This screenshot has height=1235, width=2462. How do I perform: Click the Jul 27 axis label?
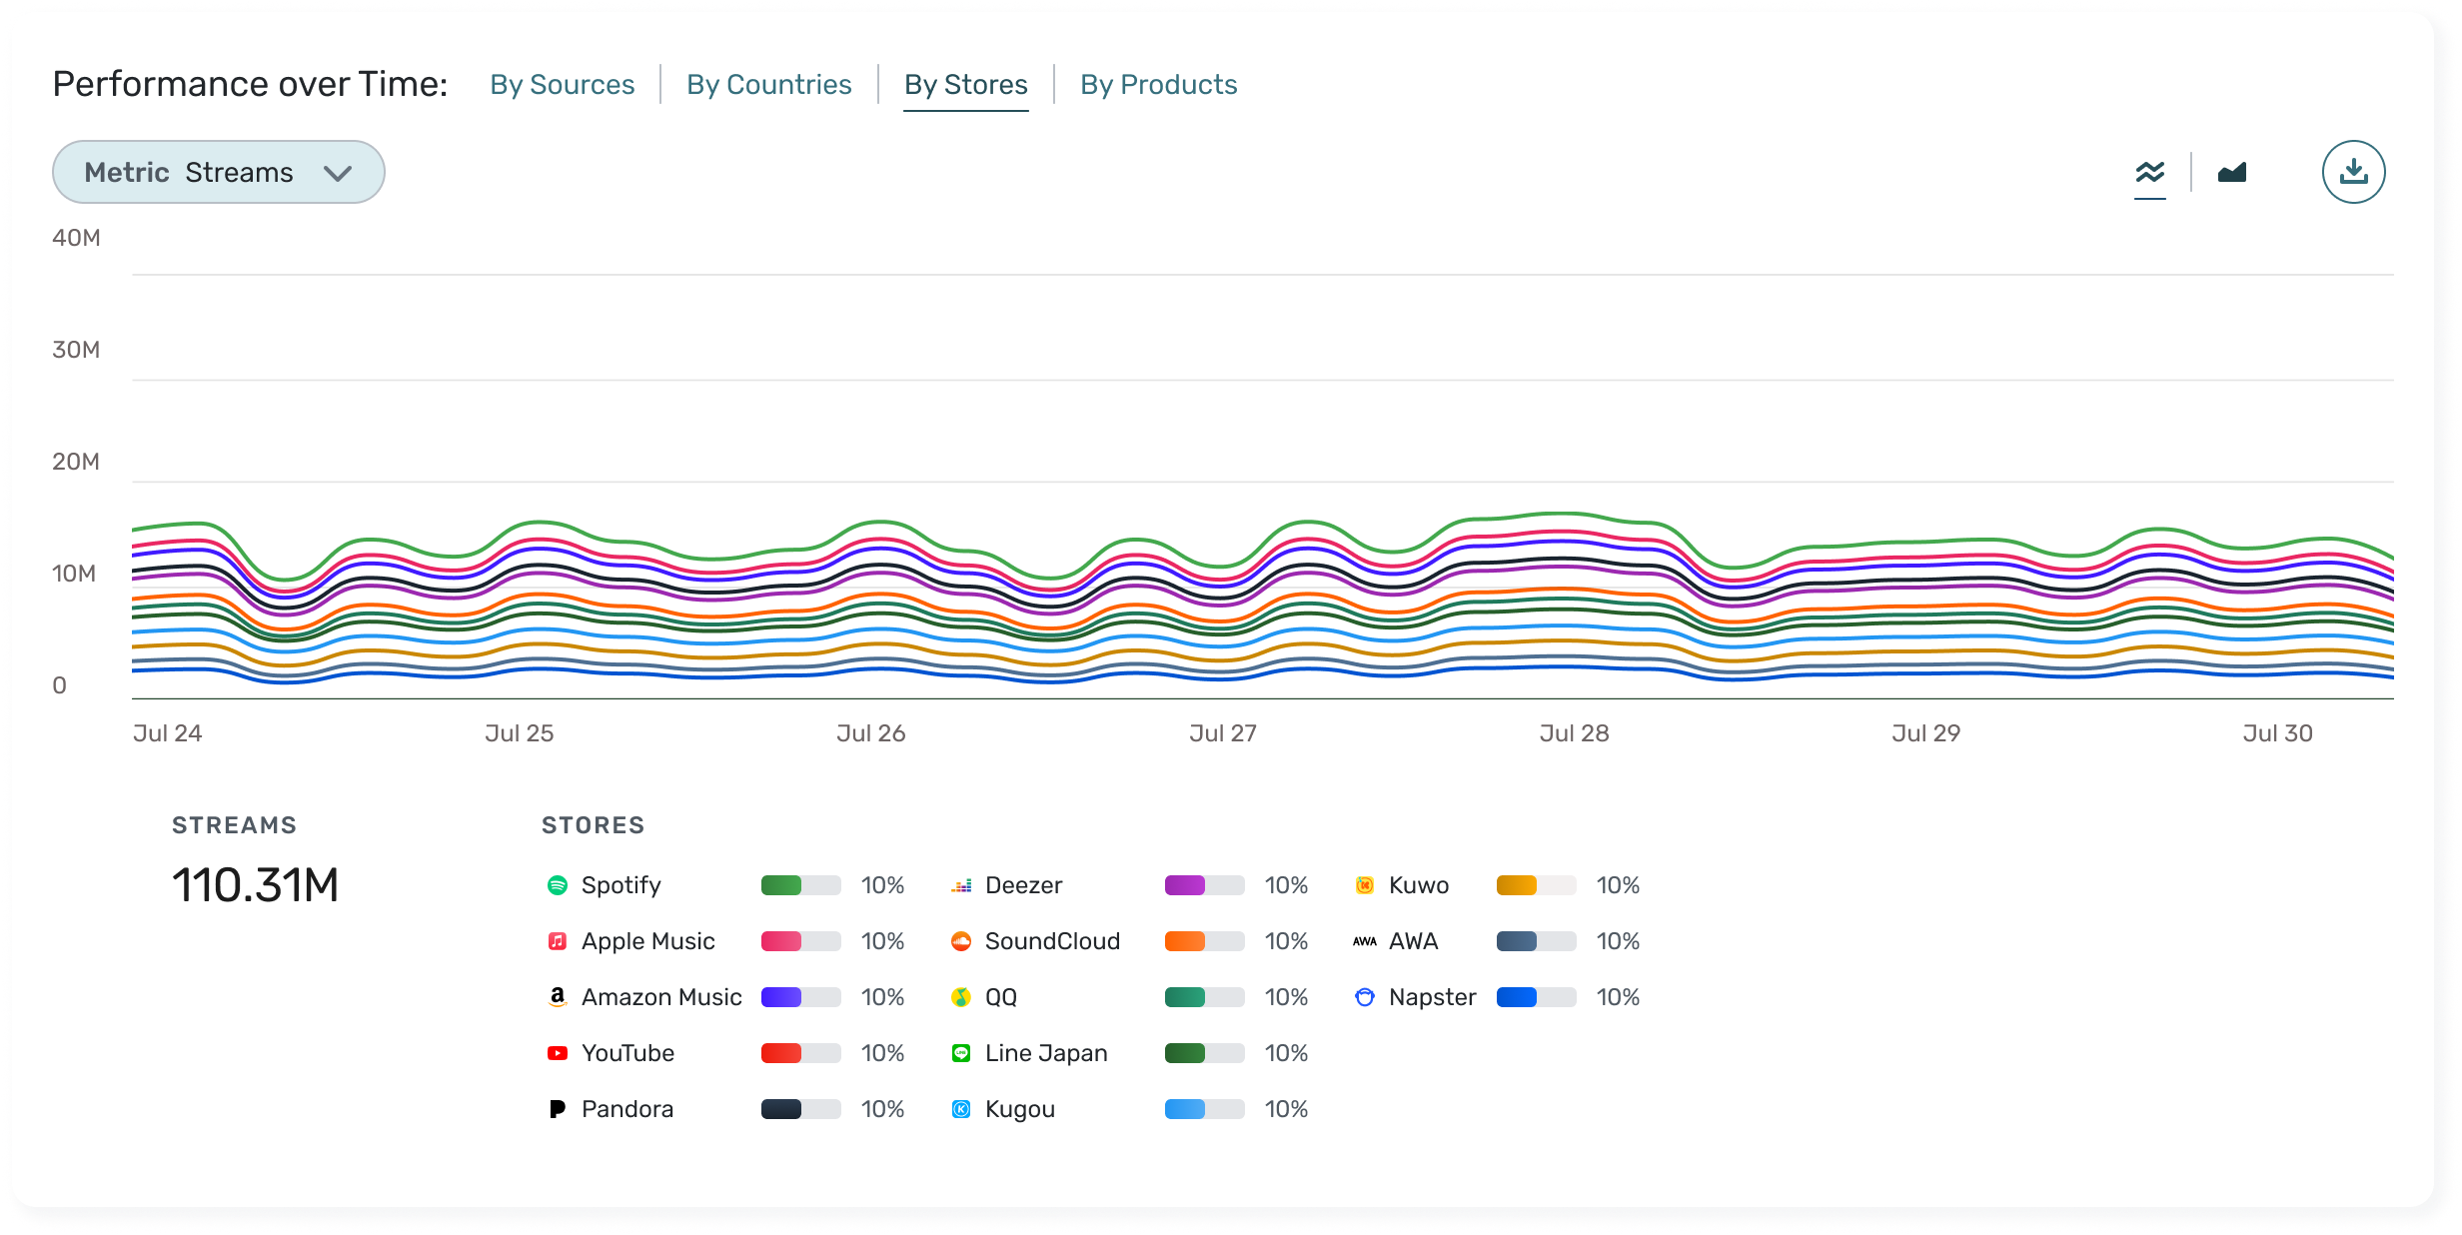(x=1222, y=733)
